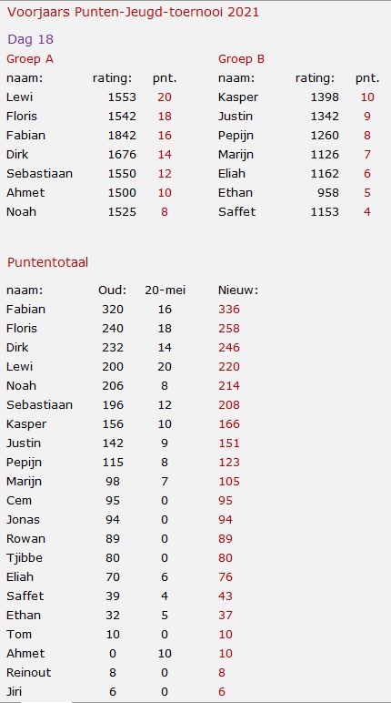This screenshot has width=391, height=703.
Task: Click Lewi in Groep A
Action: tap(20, 97)
